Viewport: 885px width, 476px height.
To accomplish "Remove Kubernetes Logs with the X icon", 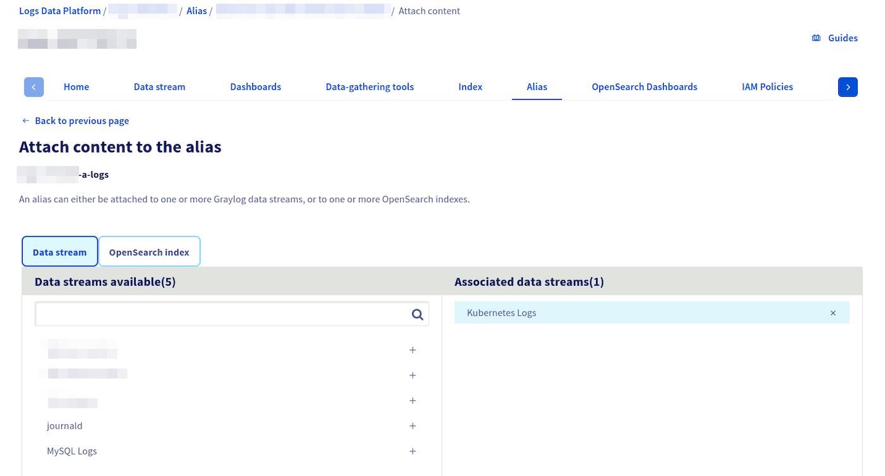I will tap(833, 312).
